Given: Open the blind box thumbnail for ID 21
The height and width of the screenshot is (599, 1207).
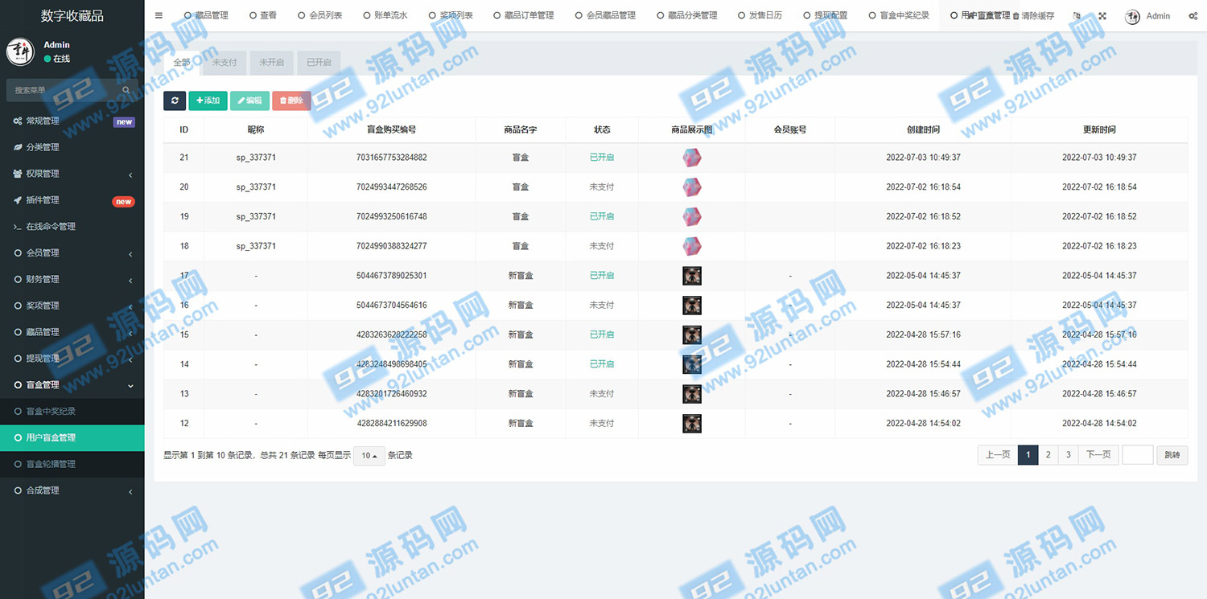Looking at the screenshot, I should pyautogui.click(x=691, y=158).
